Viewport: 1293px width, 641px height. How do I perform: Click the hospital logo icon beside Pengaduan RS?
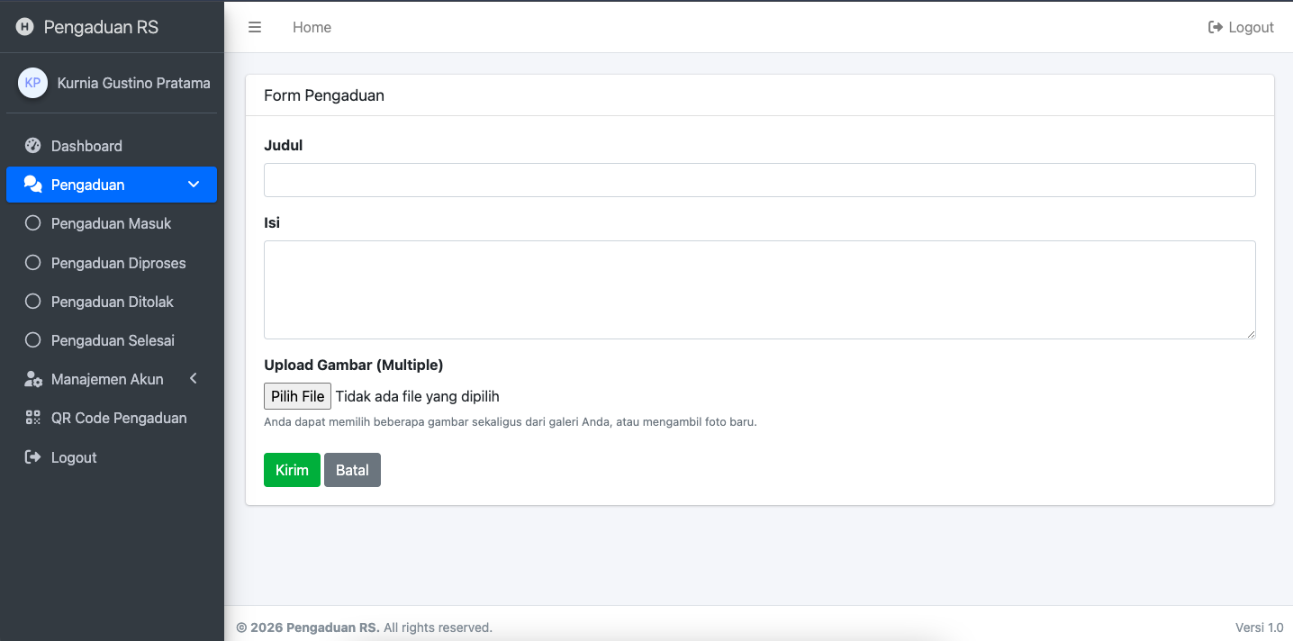pyautogui.click(x=24, y=27)
